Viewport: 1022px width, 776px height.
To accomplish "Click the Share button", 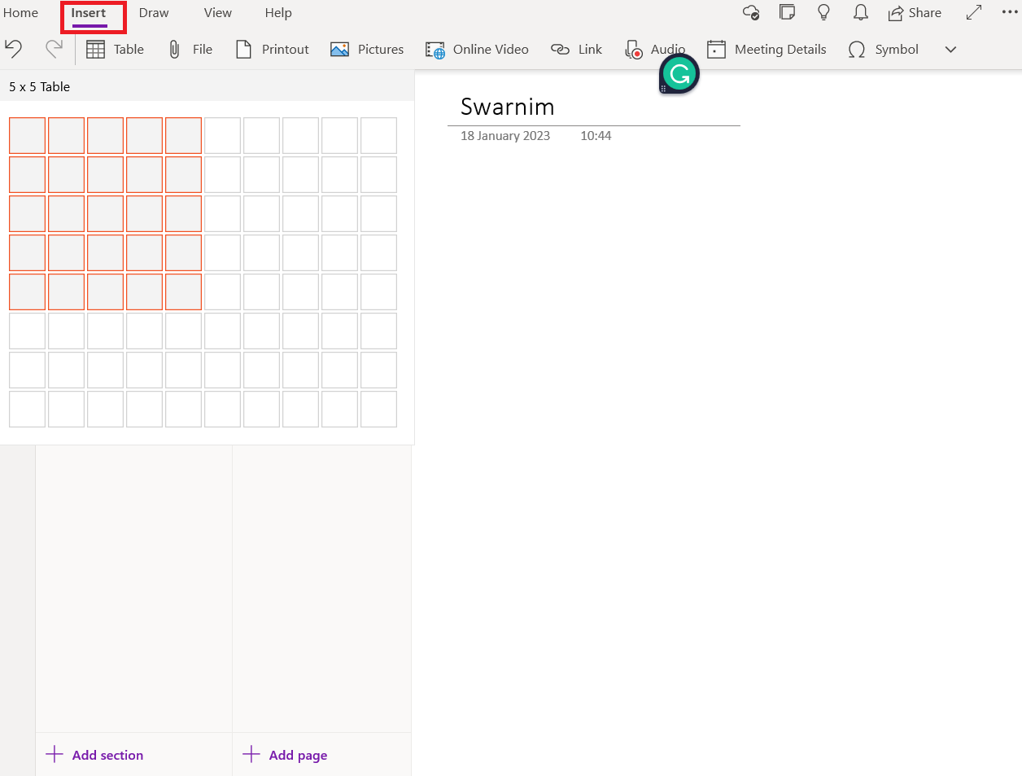I will coord(915,13).
